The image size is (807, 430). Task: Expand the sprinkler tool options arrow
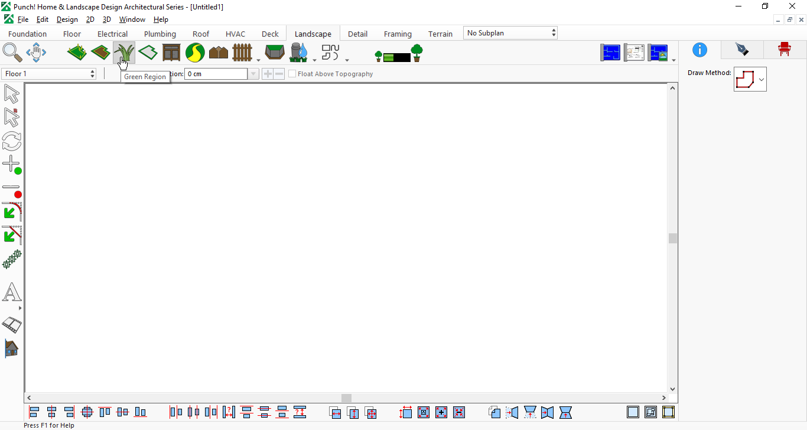[314, 60]
